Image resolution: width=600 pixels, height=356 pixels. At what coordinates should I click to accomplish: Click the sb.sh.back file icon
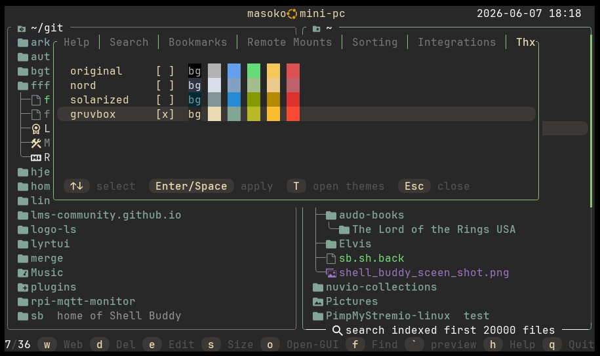point(331,258)
